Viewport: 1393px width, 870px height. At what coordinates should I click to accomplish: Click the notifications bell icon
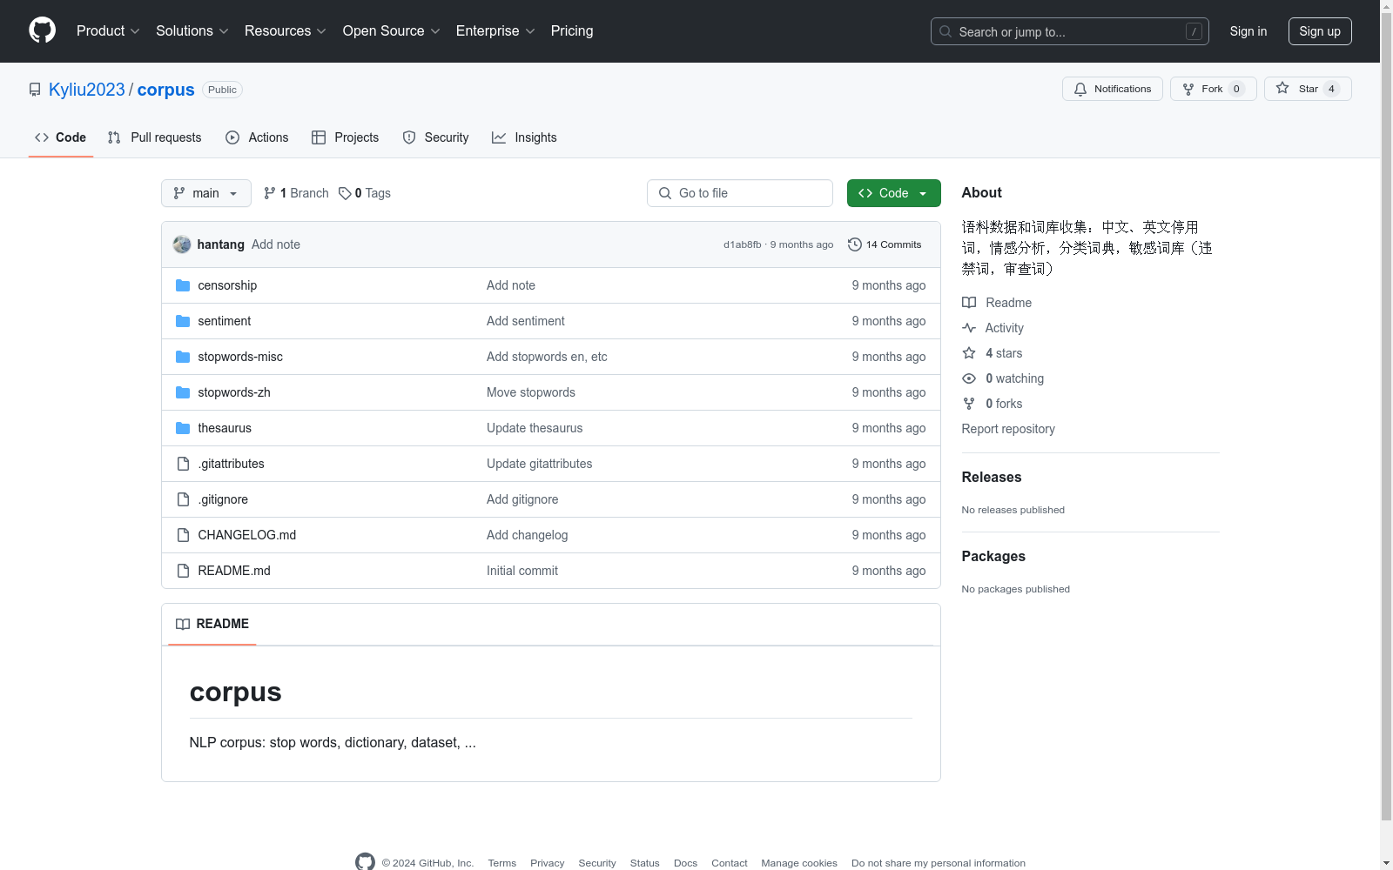point(1080,89)
